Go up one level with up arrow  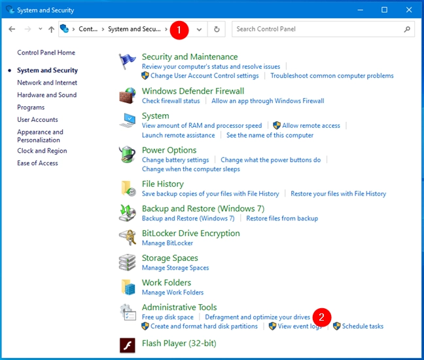pyautogui.click(x=52, y=29)
